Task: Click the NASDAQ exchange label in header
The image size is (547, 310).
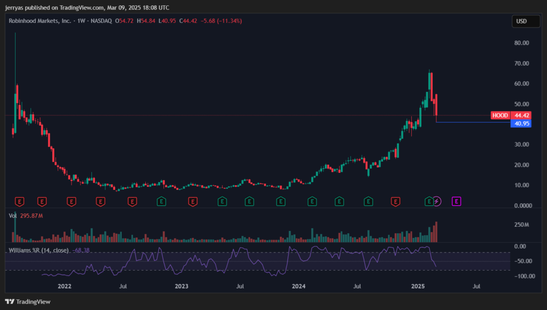Action: click(103, 21)
